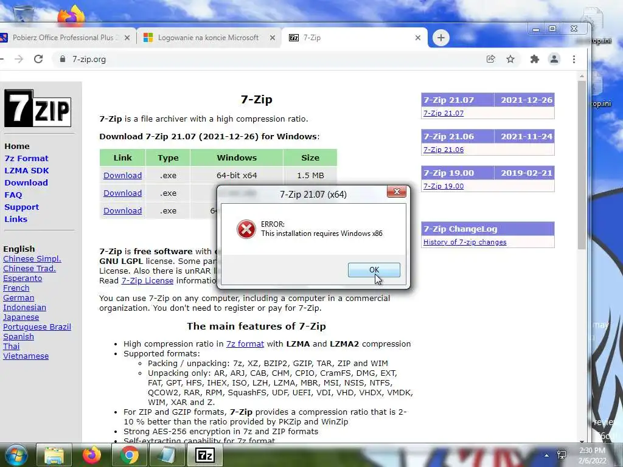Switch language to Portuguese Brazil

(37, 327)
